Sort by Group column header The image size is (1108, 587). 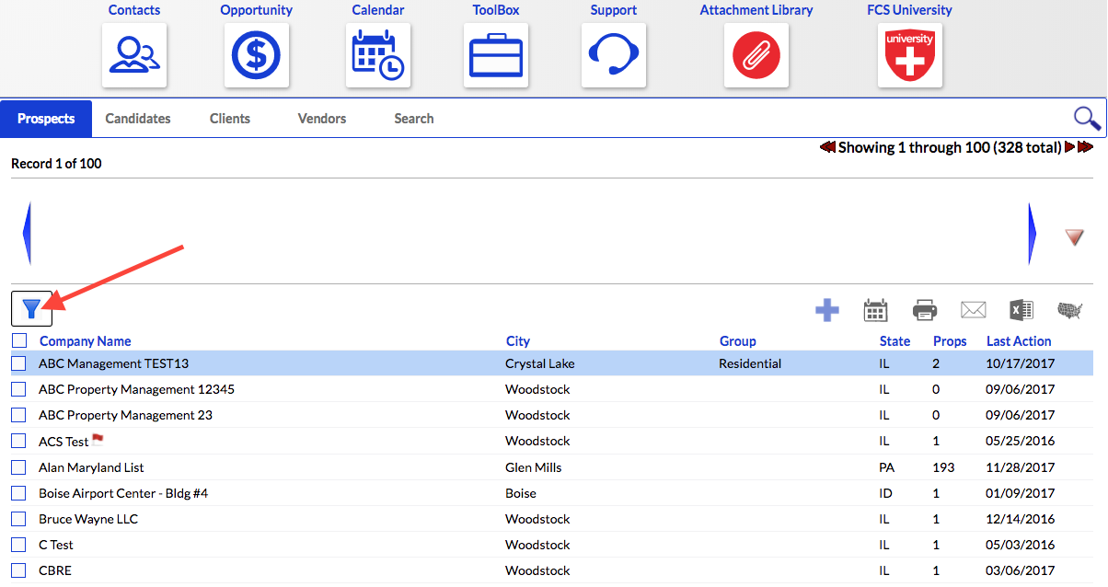(x=738, y=341)
